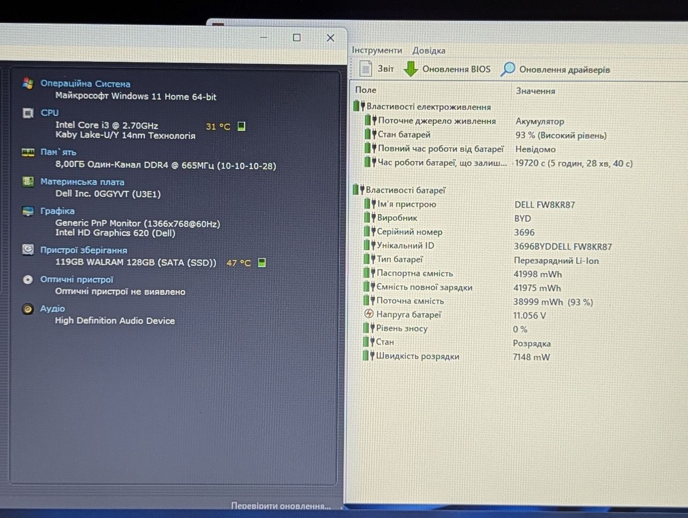
Task: Open the Графіка section link
Action: tap(58, 211)
